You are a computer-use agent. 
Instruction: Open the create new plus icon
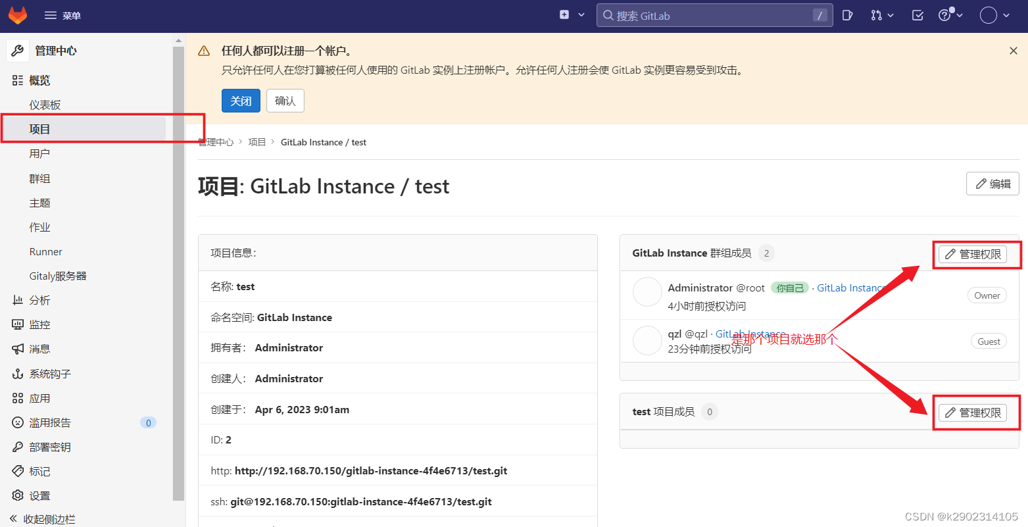tap(564, 14)
